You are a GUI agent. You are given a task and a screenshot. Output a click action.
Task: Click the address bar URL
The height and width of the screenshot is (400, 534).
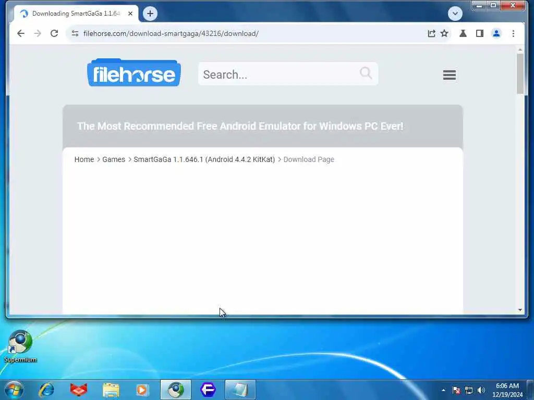click(x=171, y=33)
